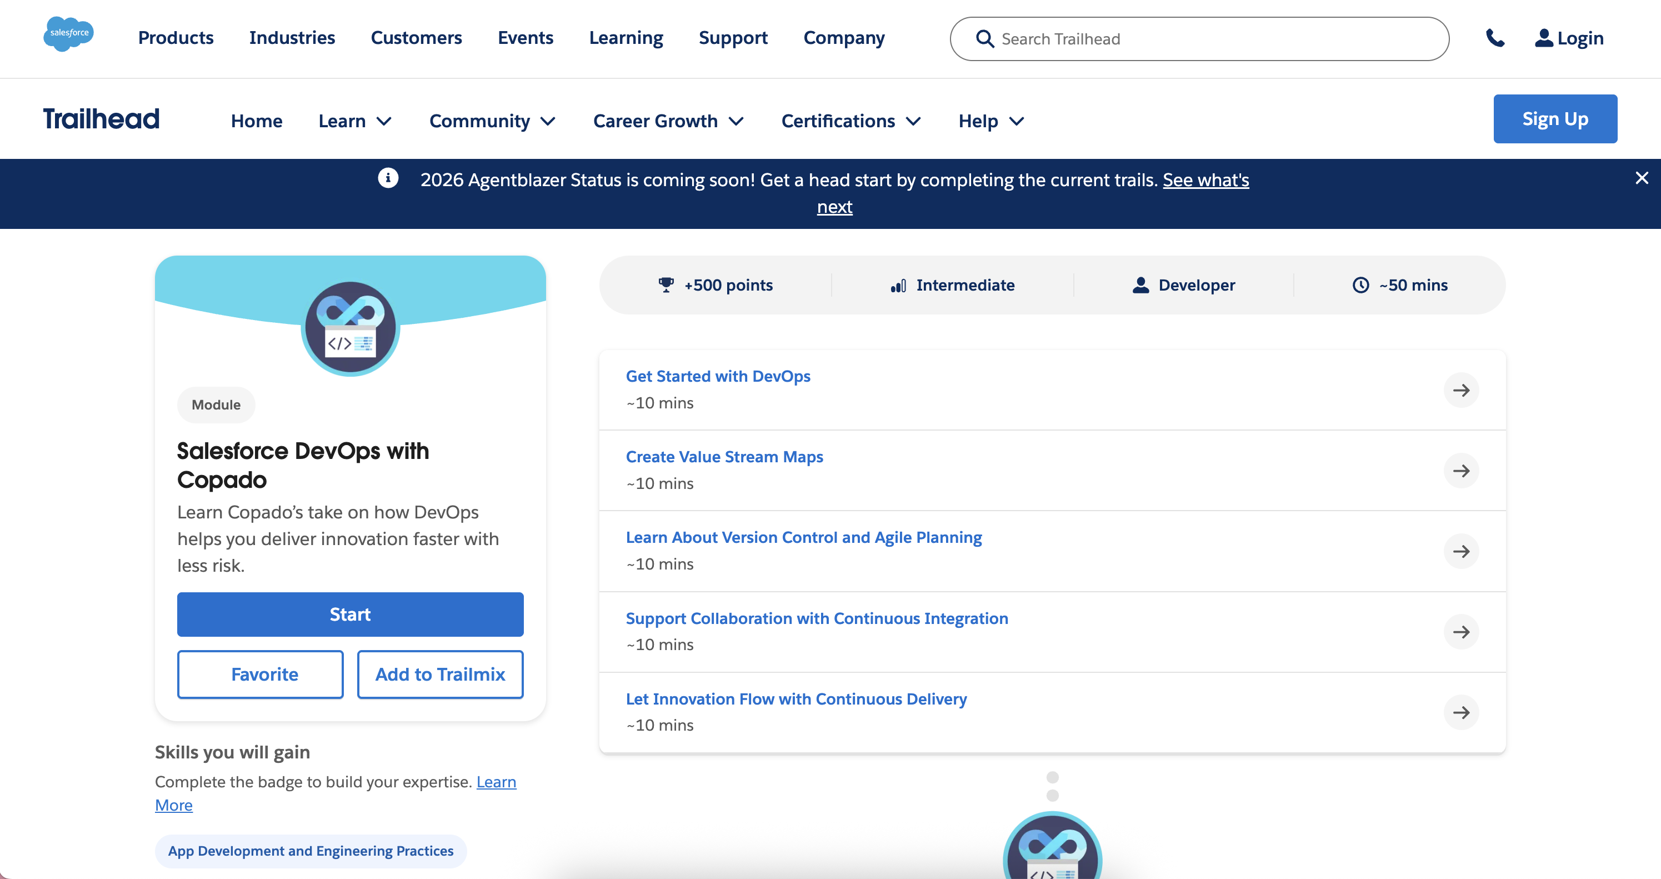
Task: Expand the Certifications dropdown
Action: pyautogui.click(x=850, y=121)
